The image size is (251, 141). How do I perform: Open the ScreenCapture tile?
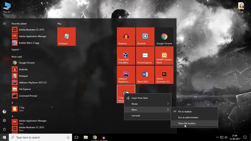(145, 56)
